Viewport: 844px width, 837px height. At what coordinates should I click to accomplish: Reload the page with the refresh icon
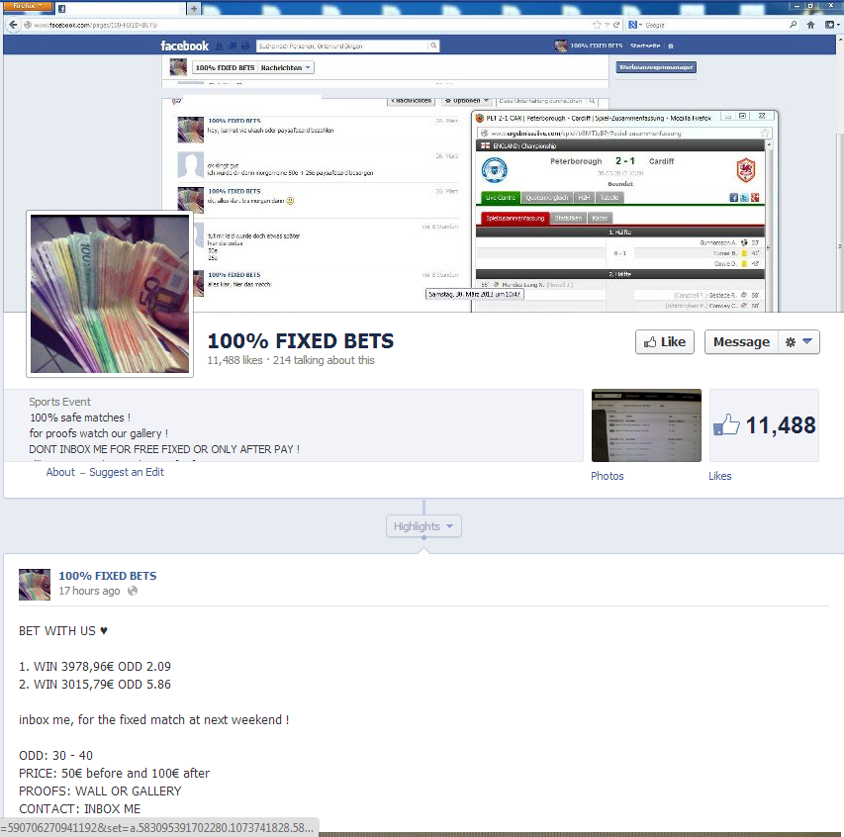click(x=616, y=25)
